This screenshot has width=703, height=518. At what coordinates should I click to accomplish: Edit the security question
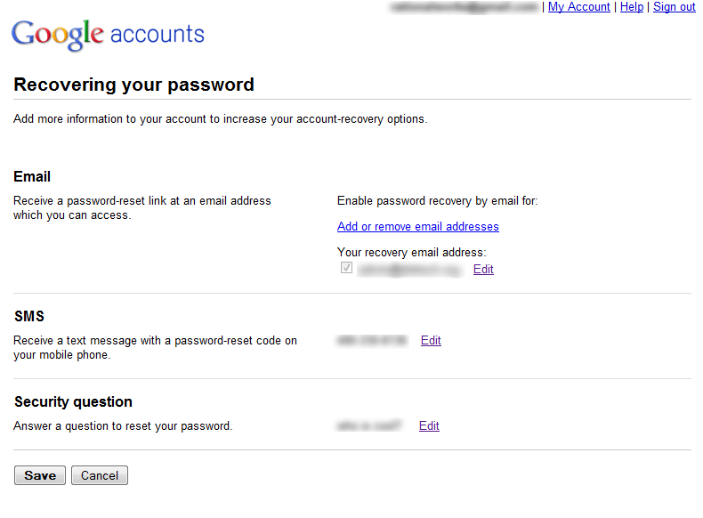429,425
